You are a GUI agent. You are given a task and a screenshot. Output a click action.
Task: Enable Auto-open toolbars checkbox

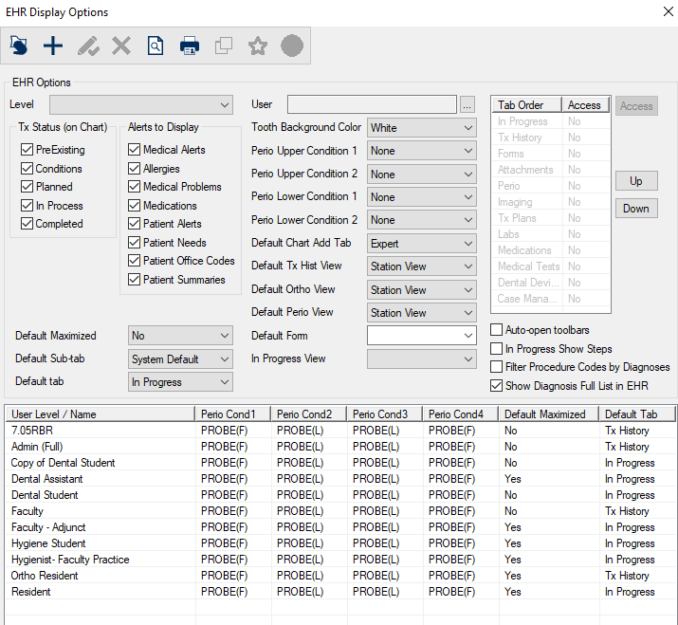tap(497, 330)
